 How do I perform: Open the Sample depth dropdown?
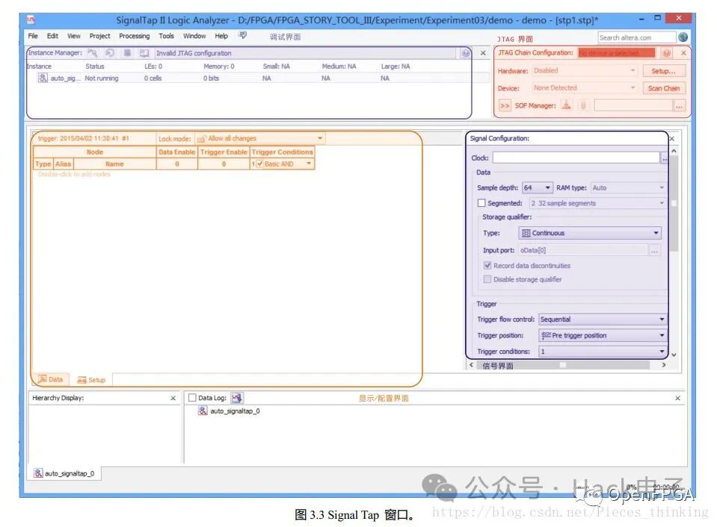tap(537, 188)
